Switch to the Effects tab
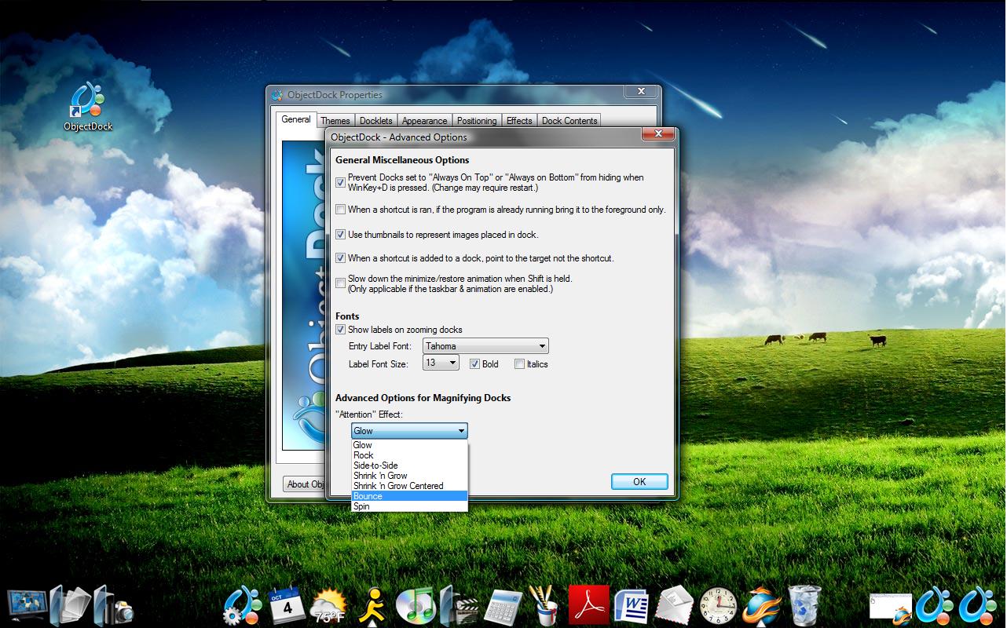 [x=519, y=121]
